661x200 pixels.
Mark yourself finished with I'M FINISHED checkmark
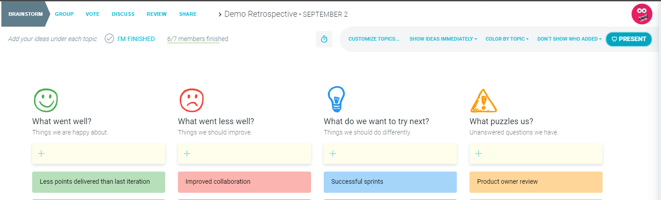click(129, 39)
